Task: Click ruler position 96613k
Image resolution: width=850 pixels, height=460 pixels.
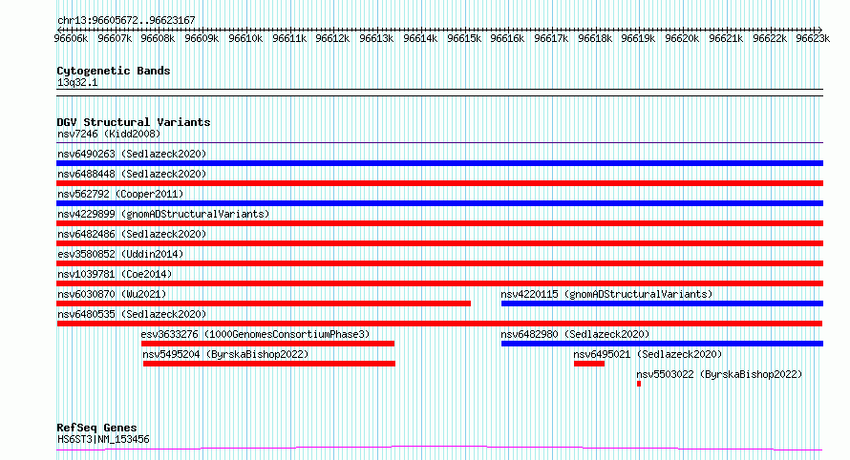Action: [376, 38]
